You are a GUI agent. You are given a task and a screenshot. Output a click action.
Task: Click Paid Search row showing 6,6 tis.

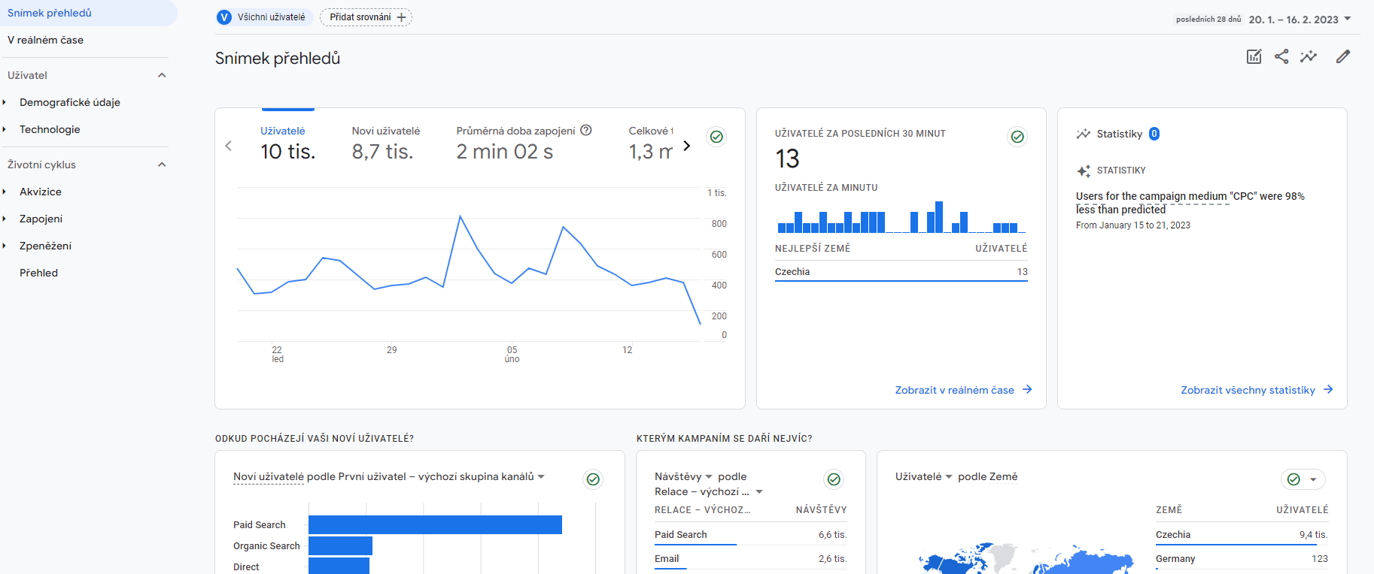[751, 535]
